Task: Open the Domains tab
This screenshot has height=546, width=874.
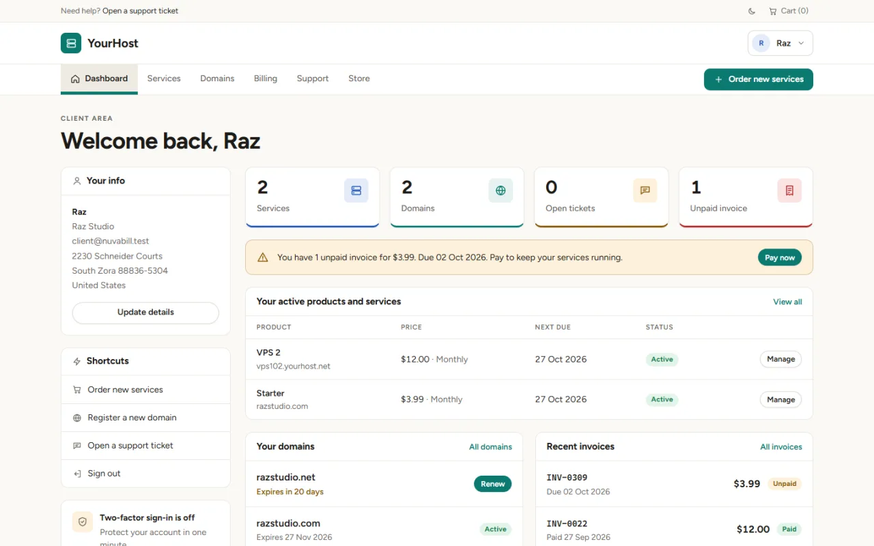Action: pos(217,78)
